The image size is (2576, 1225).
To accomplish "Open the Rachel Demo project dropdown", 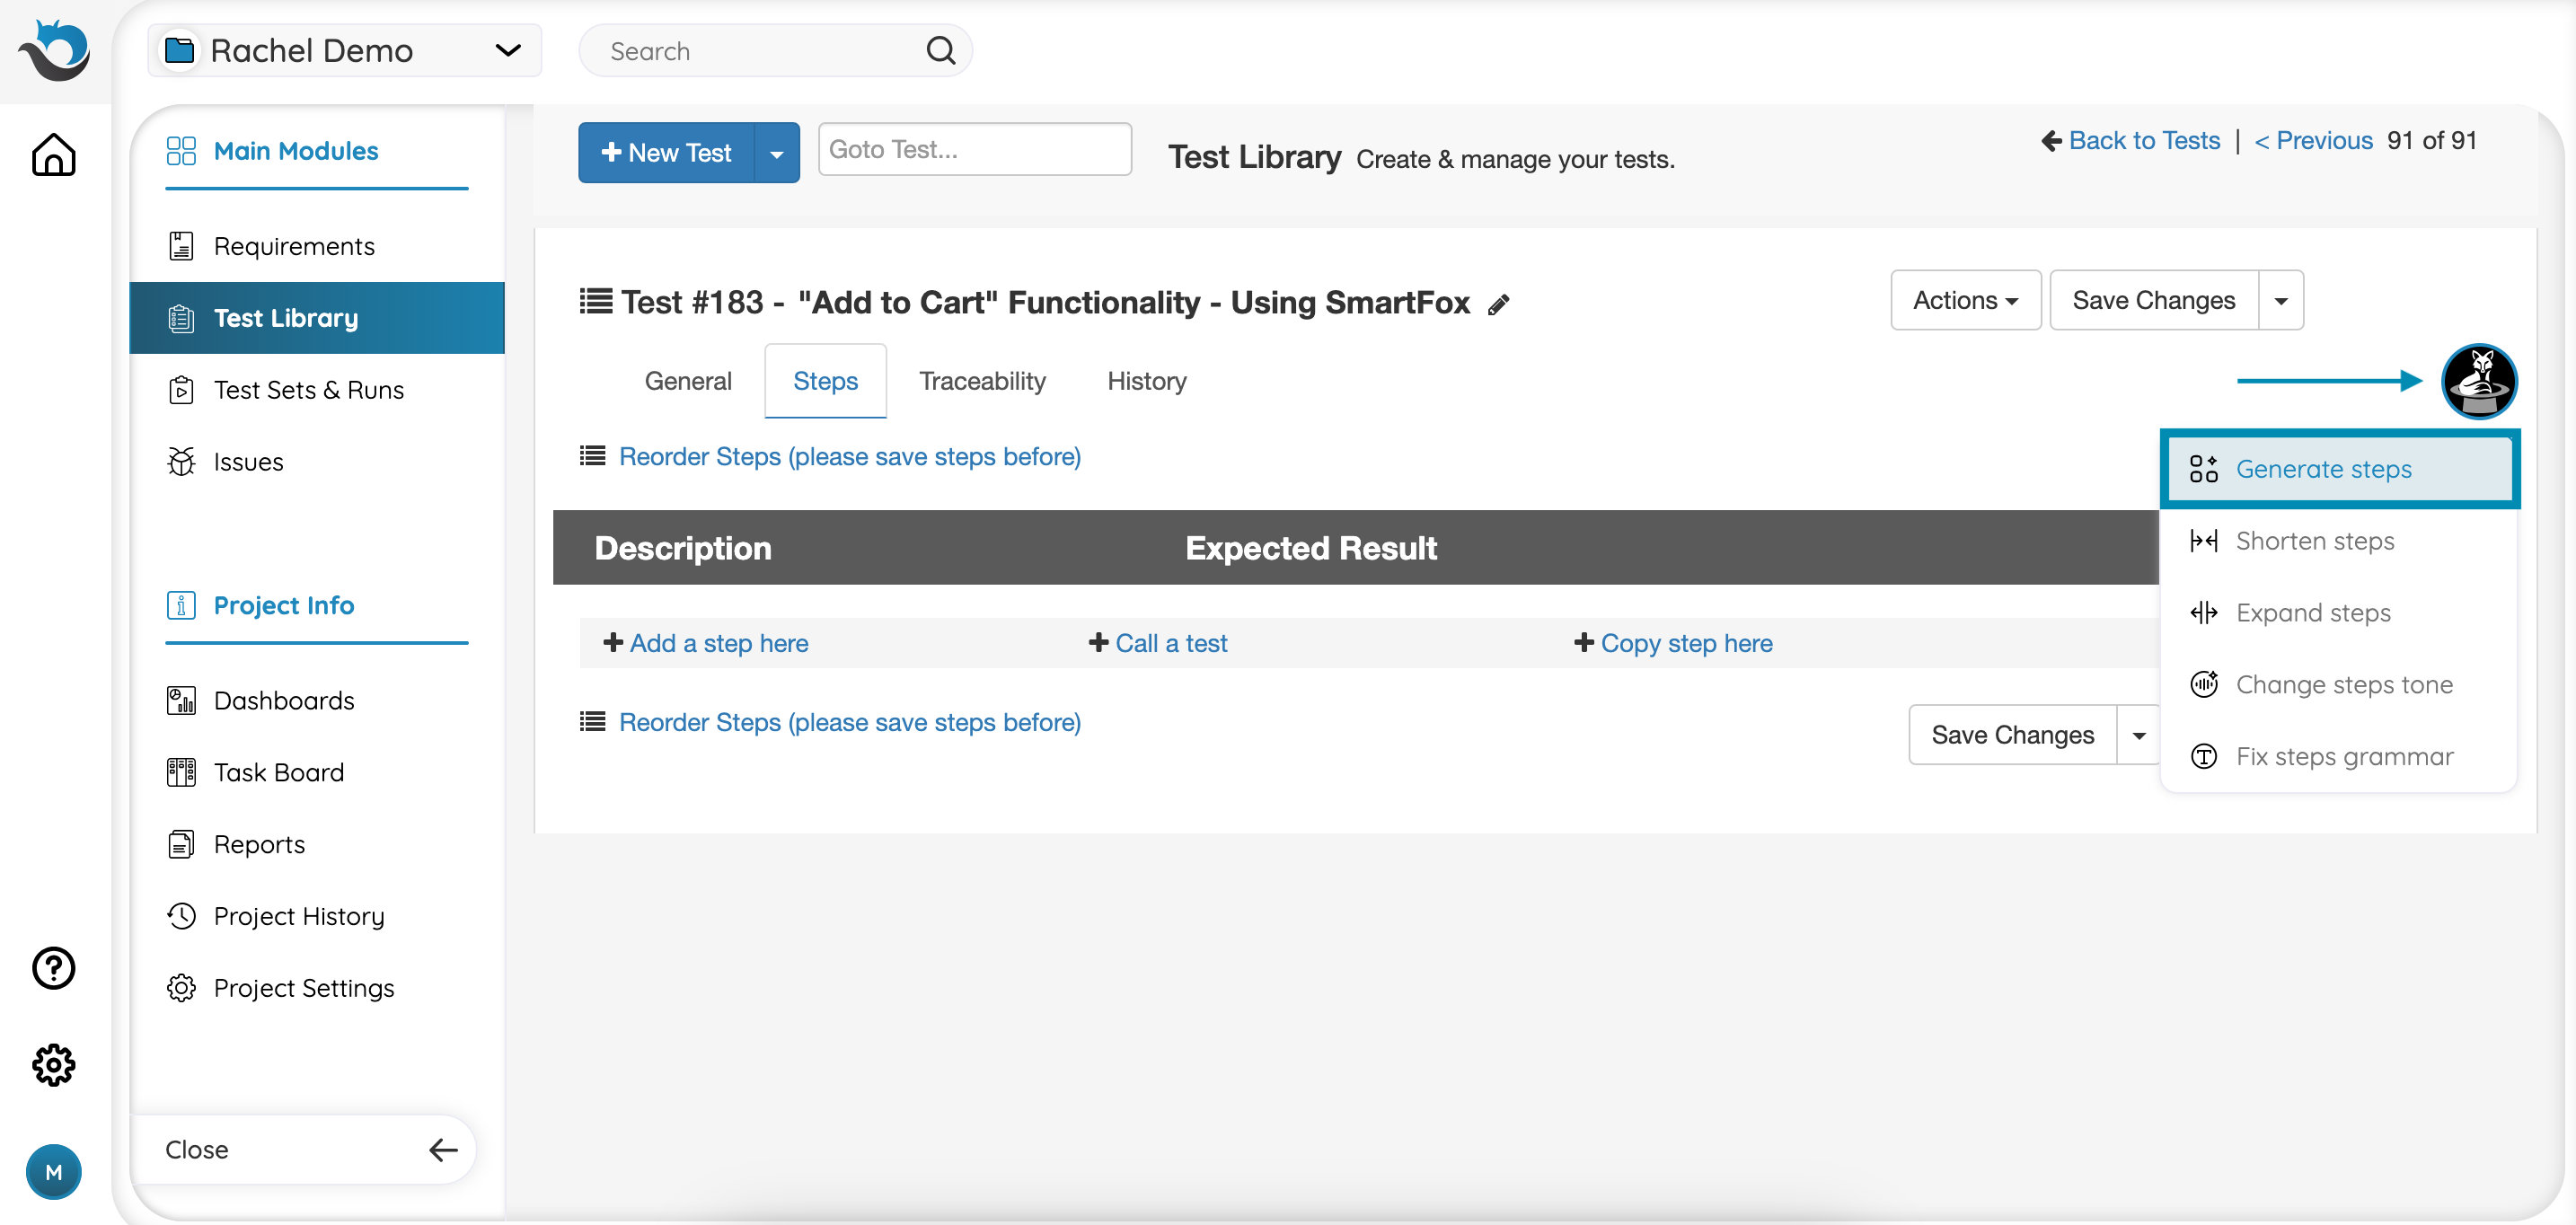I will point(344,51).
